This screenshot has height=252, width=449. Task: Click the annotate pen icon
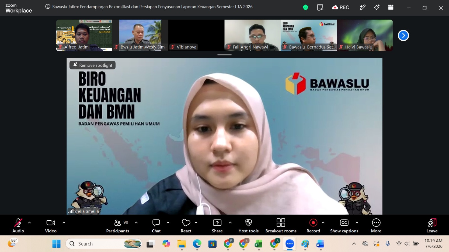pos(363,8)
